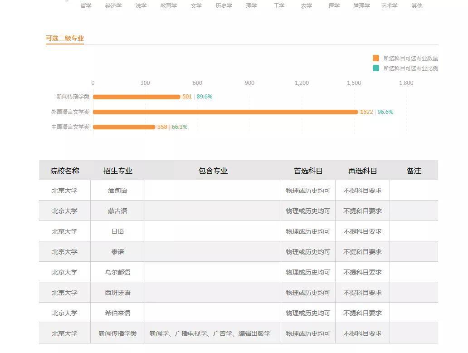The width and height of the screenshot is (468, 353).
Task: Click the 招生专业 column header
Action: (x=117, y=171)
